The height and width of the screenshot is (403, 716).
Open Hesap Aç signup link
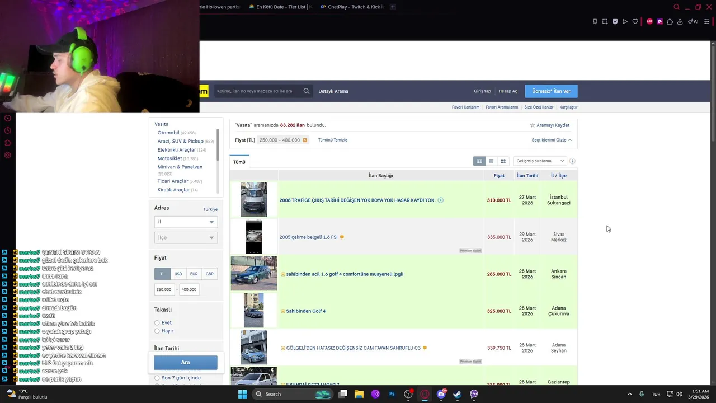pyautogui.click(x=508, y=91)
